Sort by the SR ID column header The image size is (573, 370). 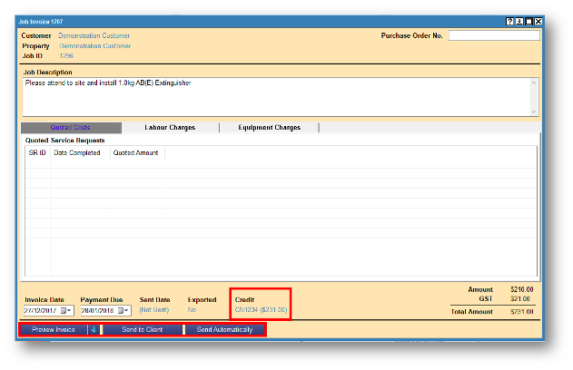click(37, 153)
